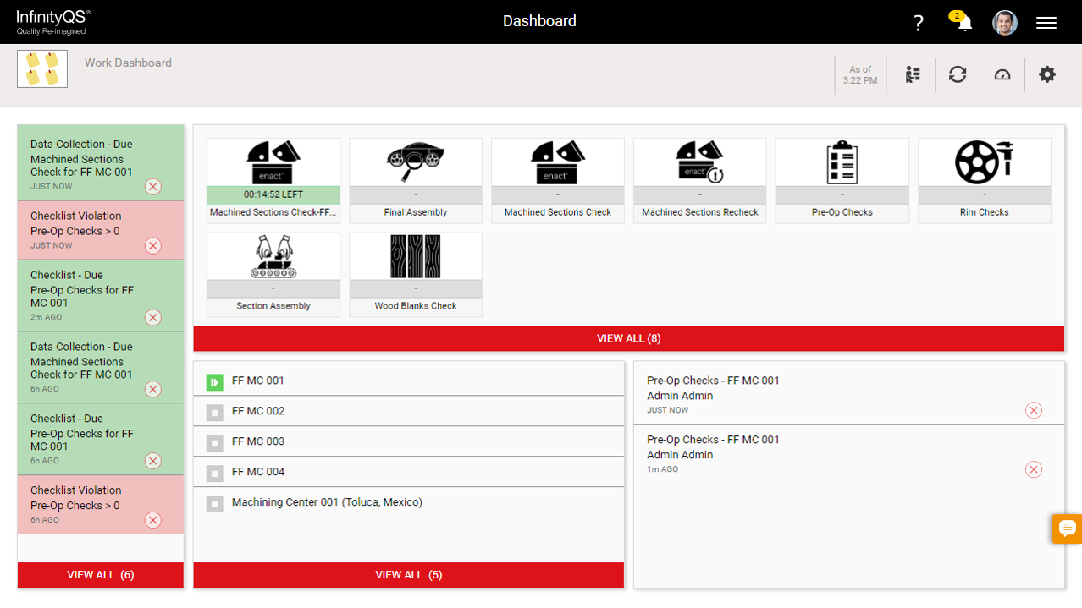Open Checklist Due notification from 6h AGO
The height and width of the screenshot is (608, 1082).
click(101, 439)
